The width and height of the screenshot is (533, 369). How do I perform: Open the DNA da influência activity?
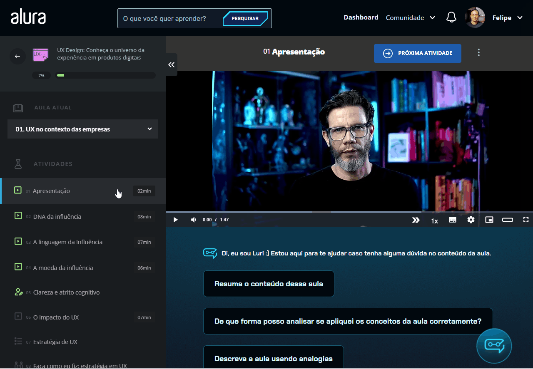[83, 216]
